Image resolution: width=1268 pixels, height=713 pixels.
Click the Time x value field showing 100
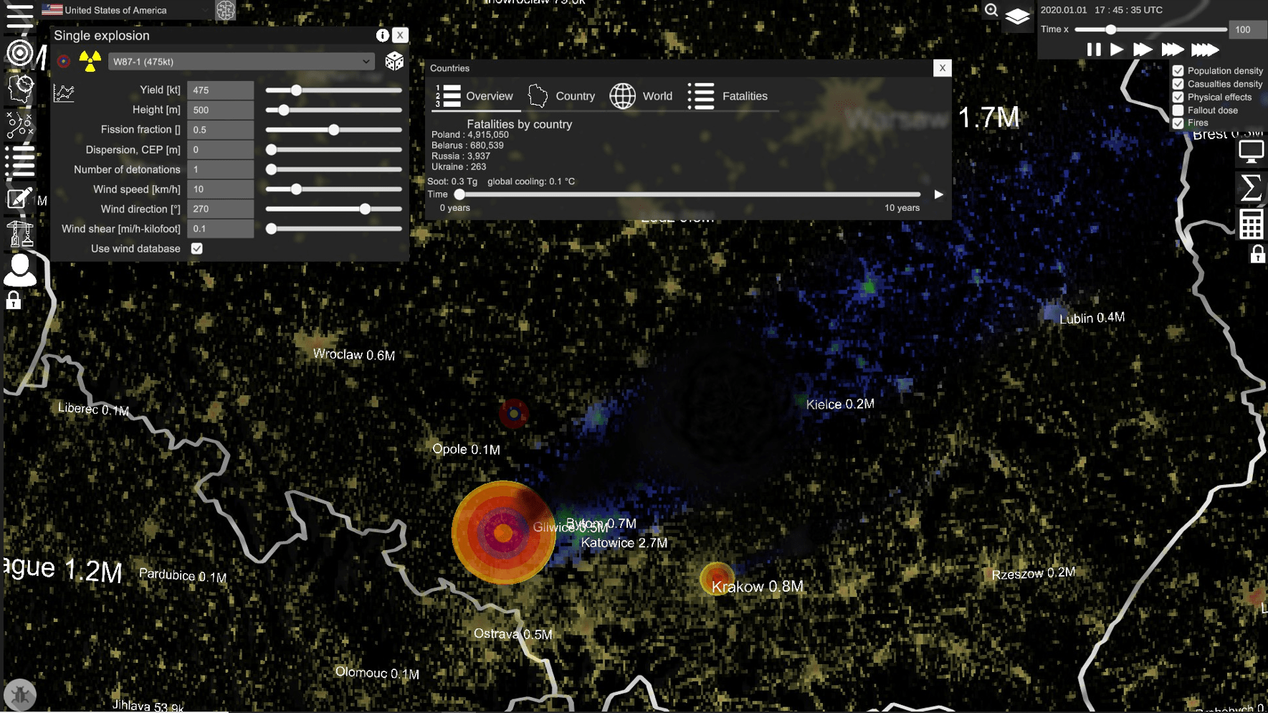click(1247, 29)
